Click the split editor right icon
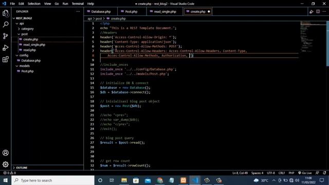Image resolution: width=329 pixels, height=185 pixels. (318, 11)
